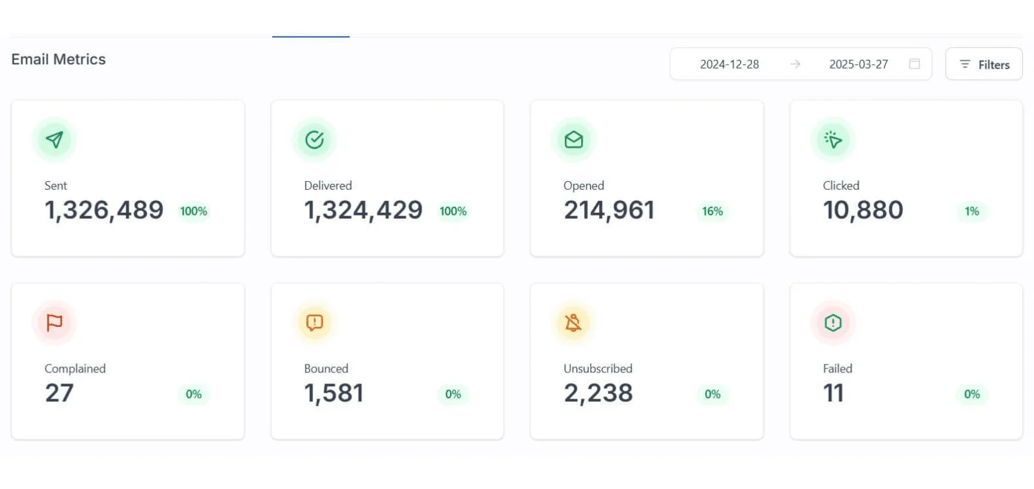Click the Email Metrics heading
1034x489 pixels.
point(59,59)
